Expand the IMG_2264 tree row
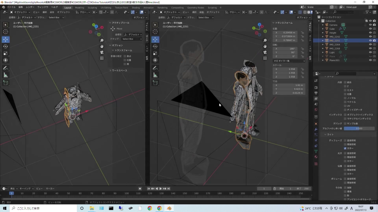 [323, 45]
